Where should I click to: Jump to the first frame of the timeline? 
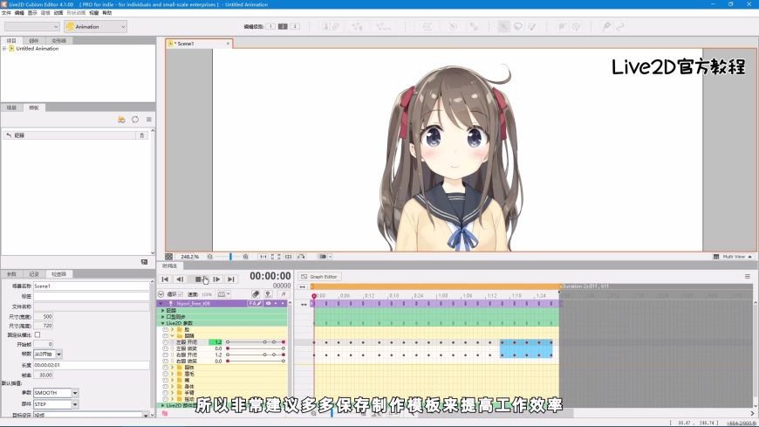pos(165,279)
